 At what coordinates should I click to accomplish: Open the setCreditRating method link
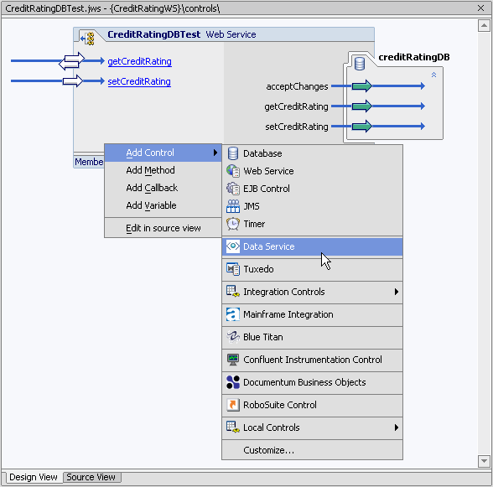[x=139, y=81]
